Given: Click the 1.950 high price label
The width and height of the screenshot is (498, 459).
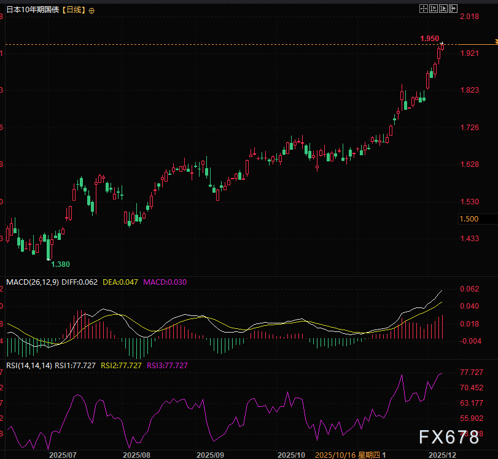Looking at the screenshot, I should [x=429, y=39].
